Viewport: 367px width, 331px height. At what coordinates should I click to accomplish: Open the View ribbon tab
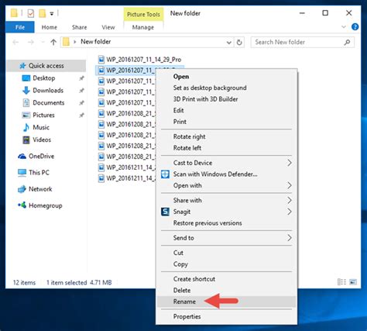coord(108,27)
